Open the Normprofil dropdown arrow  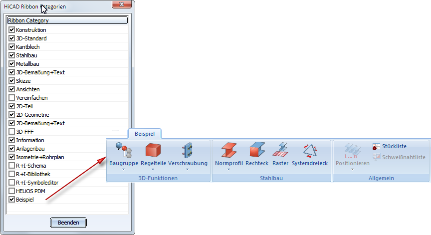(228, 169)
